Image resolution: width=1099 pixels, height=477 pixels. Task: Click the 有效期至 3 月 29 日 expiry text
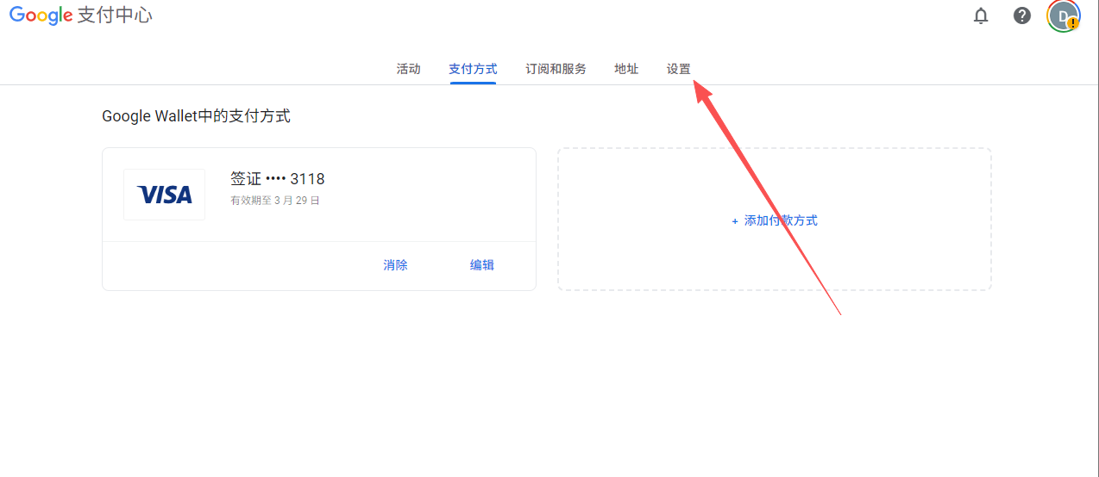click(x=274, y=201)
